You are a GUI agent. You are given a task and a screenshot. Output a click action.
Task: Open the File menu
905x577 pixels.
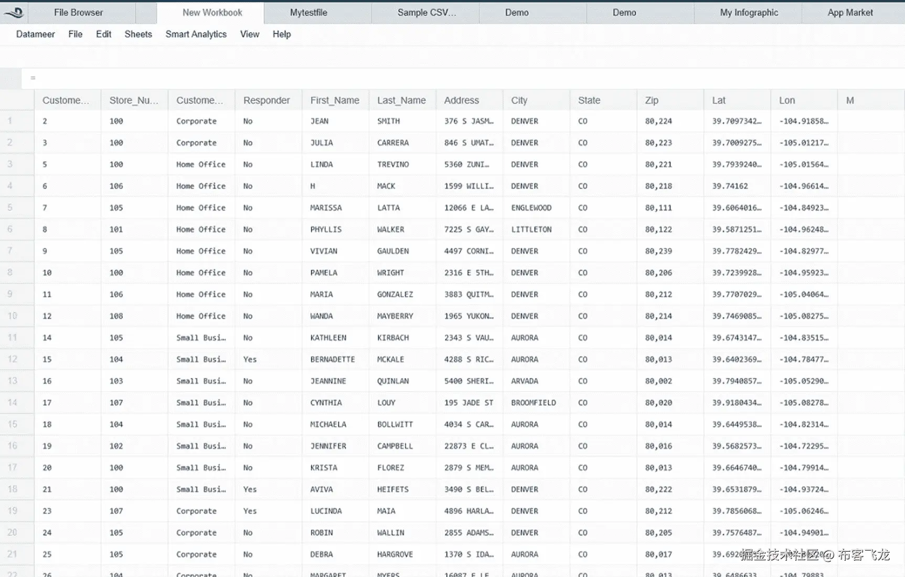(75, 34)
